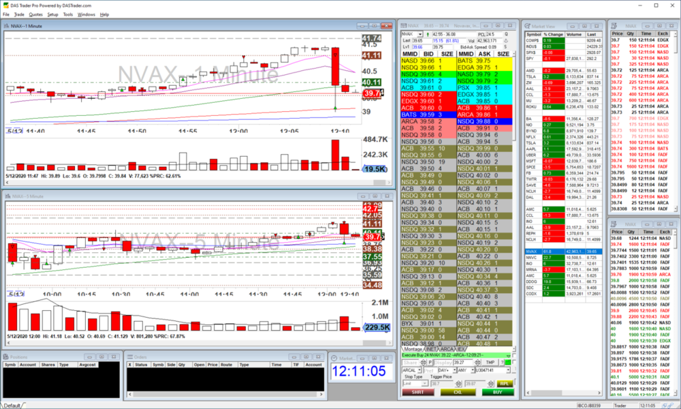Screen dimensions: 681x409
Task: Open the File menu
Action: click(6, 14)
